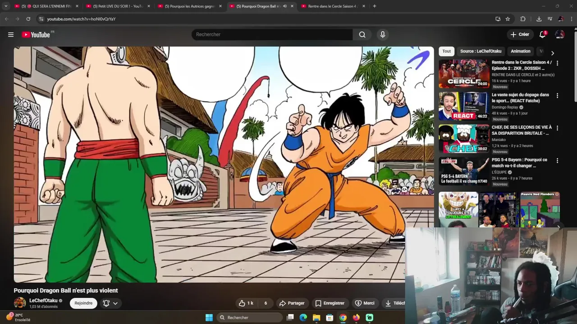Open LeChefOtaku channel avatar
577x324 pixels.
click(x=20, y=303)
